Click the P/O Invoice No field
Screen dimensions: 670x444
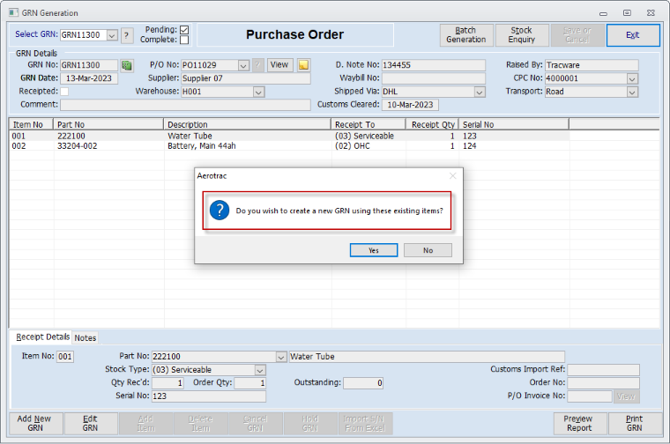point(590,396)
